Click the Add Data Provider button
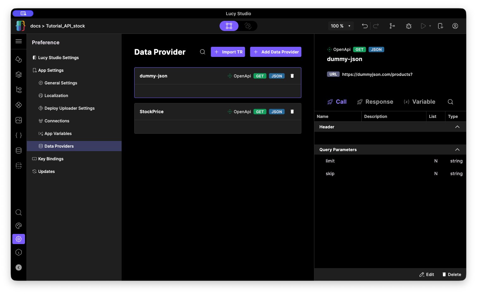 tap(276, 52)
